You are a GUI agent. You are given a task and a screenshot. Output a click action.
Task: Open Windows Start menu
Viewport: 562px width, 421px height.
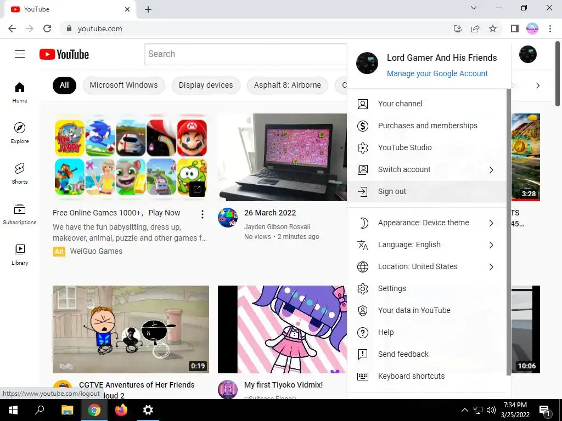point(13,410)
